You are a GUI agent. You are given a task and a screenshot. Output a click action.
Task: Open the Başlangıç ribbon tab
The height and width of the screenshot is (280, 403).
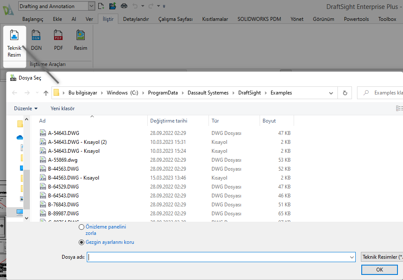point(33,19)
